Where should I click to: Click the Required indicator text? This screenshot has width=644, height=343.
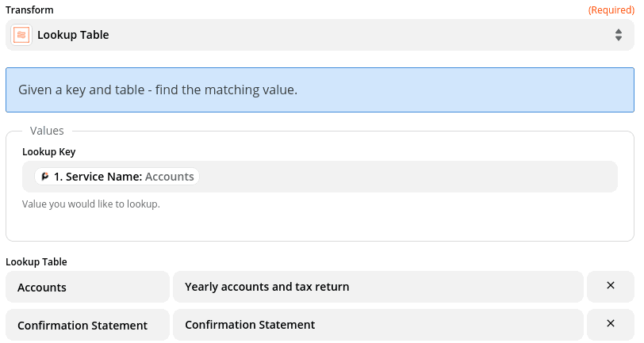point(611,10)
